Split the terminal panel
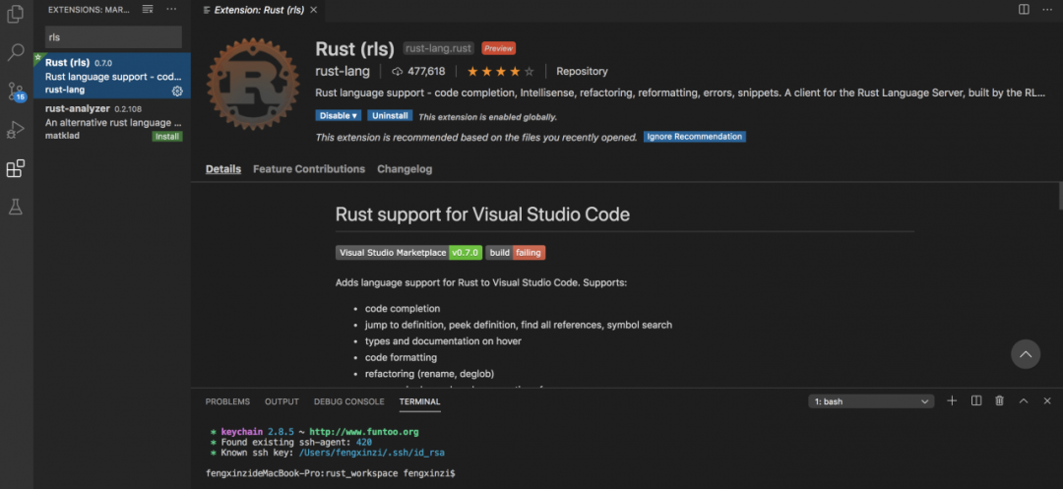Screen dimensions: 1063x489 click(975, 401)
